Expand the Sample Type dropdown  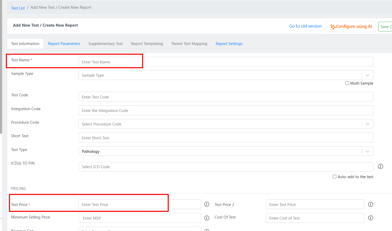pos(367,75)
